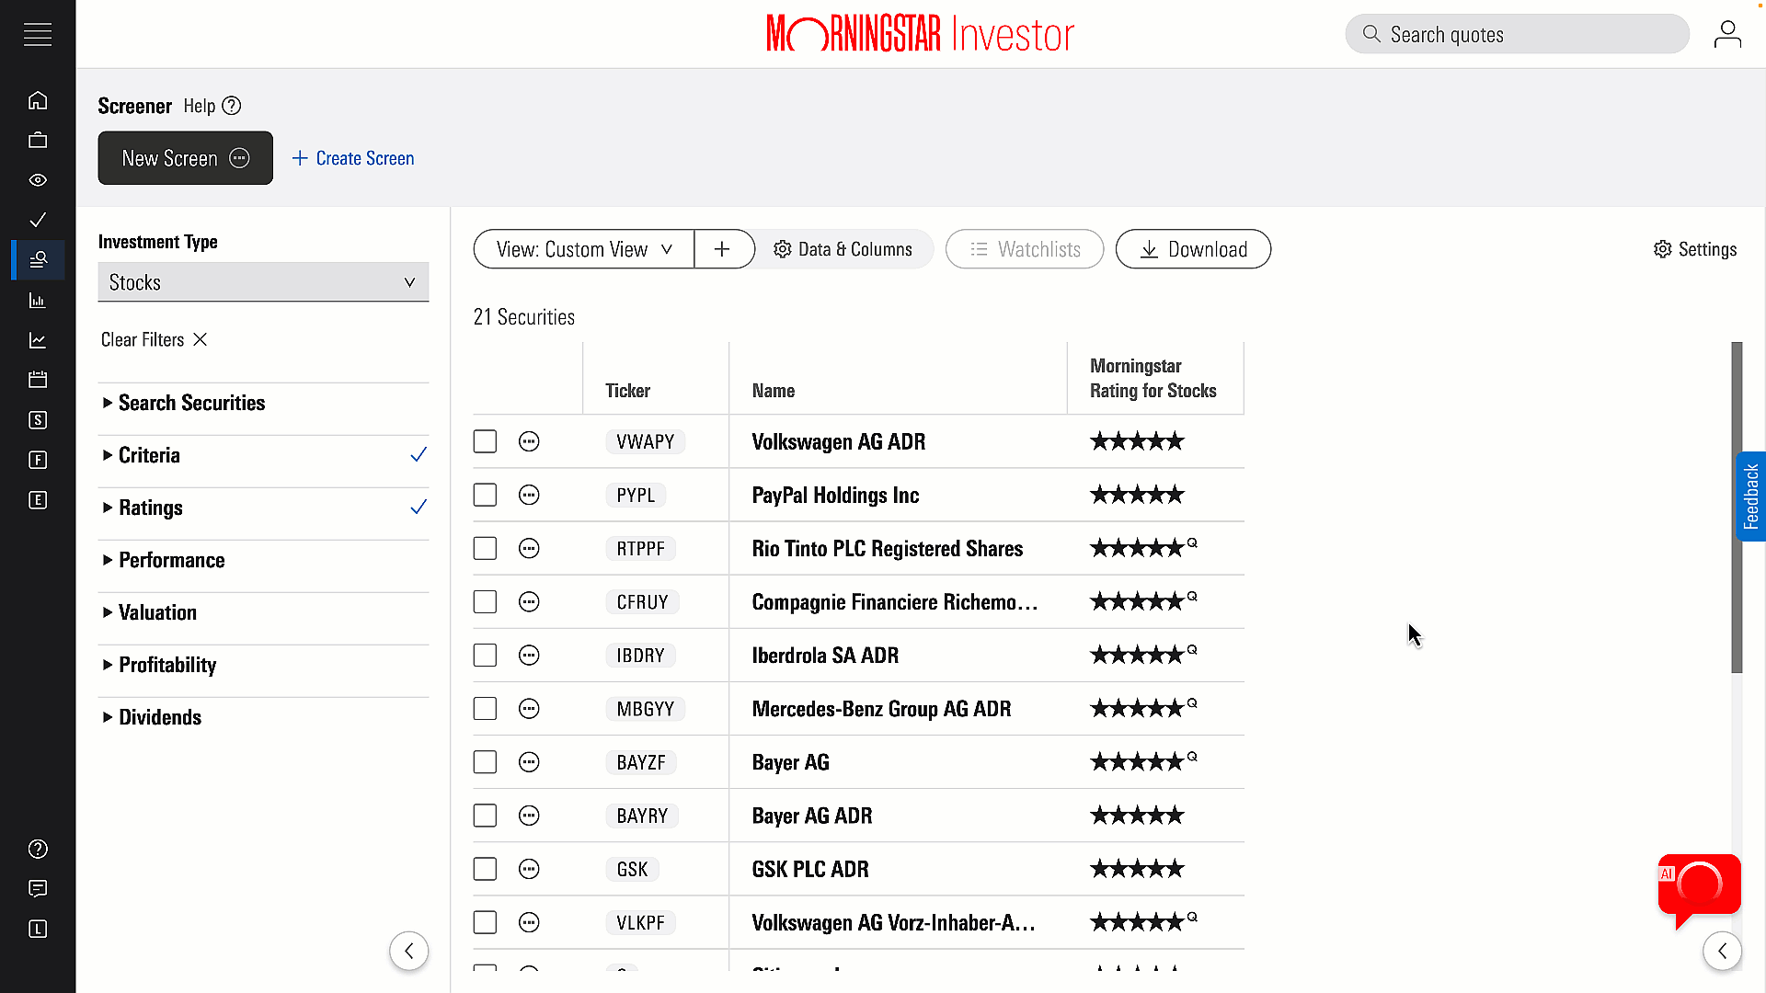The height and width of the screenshot is (993, 1766).
Task: Open the Investment Type dropdown
Action: [x=261, y=281]
